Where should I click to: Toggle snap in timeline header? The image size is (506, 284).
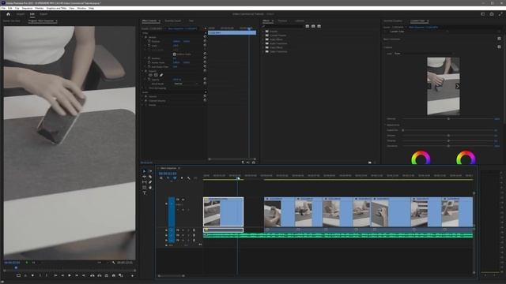coord(168,178)
